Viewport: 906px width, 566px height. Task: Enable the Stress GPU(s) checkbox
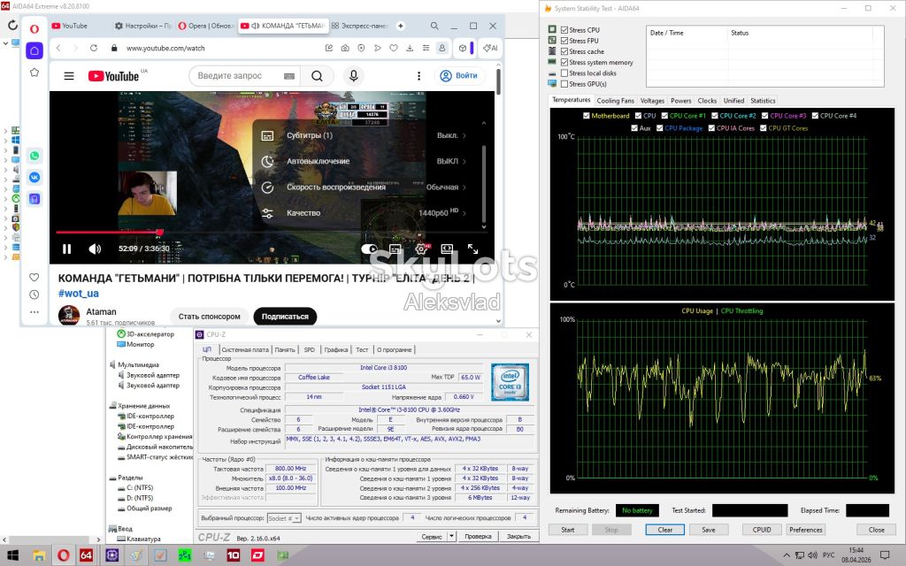(564, 84)
